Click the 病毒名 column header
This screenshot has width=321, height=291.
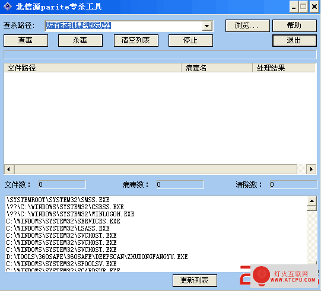click(217, 68)
